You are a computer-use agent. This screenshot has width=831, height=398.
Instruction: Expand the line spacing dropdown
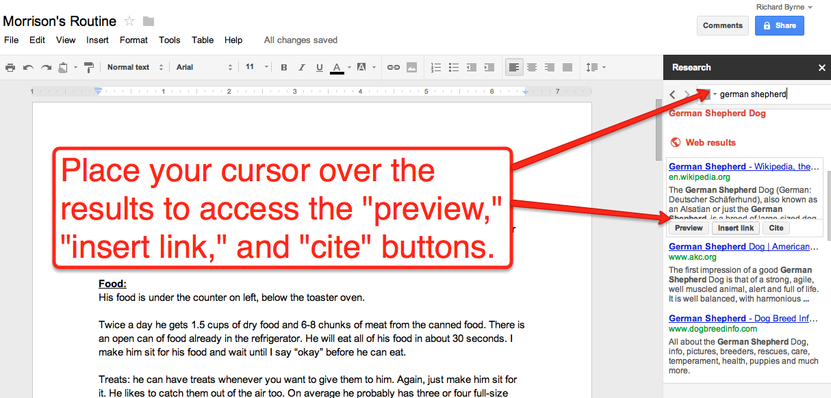pyautogui.click(x=596, y=67)
